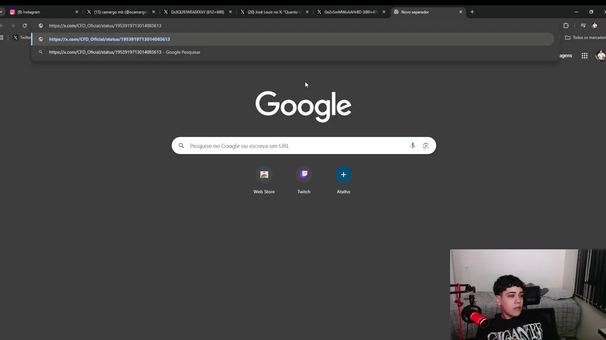Go forward in browser history
The height and width of the screenshot is (340, 606).
tap(13, 25)
